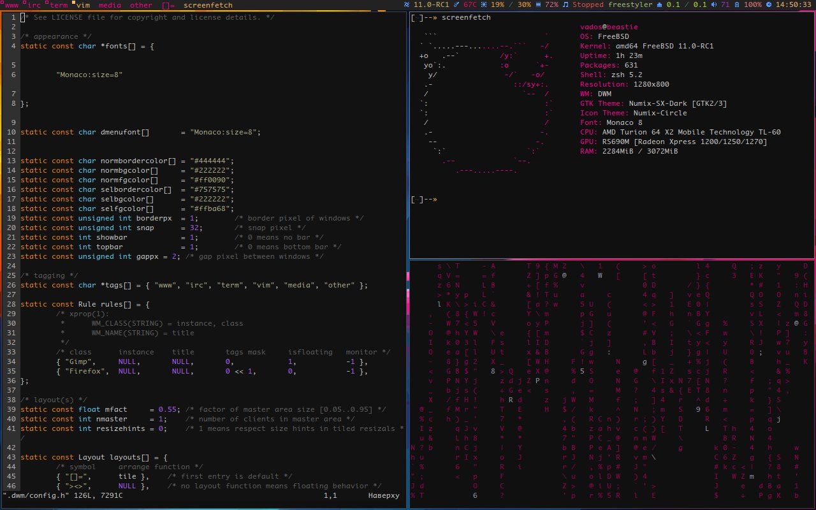Click the Icon Theme Numix-Circle line
Viewport: 816px width, 510px height.
(x=634, y=113)
